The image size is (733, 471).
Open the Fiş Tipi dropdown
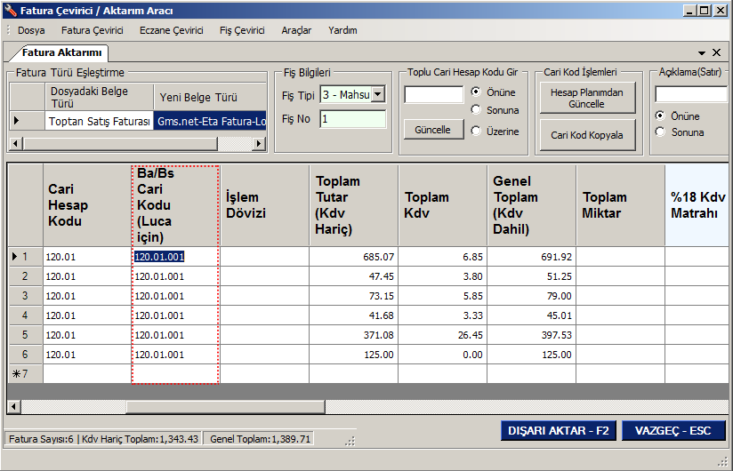point(378,94)
